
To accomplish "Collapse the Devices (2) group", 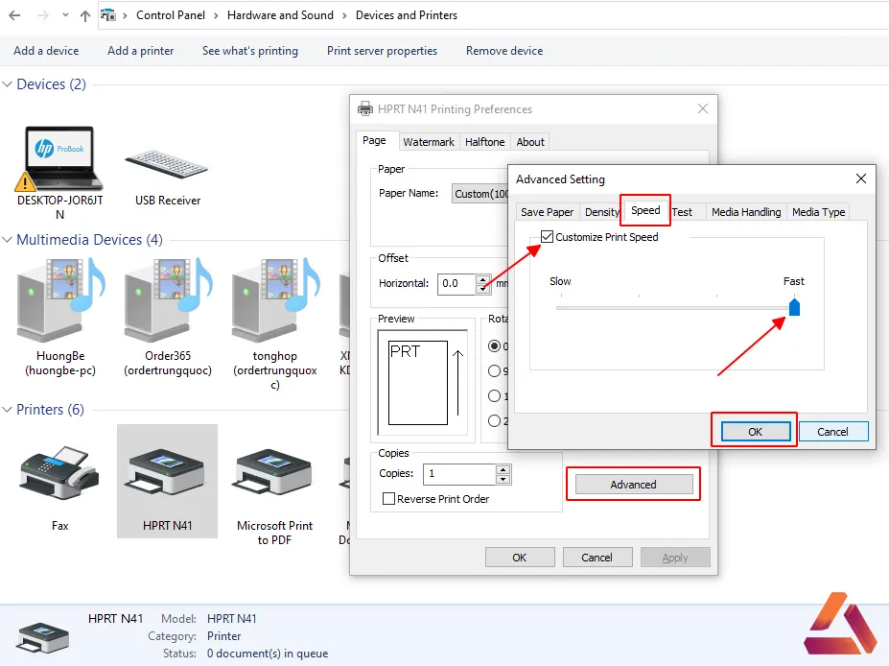I will tap(8, 83).
